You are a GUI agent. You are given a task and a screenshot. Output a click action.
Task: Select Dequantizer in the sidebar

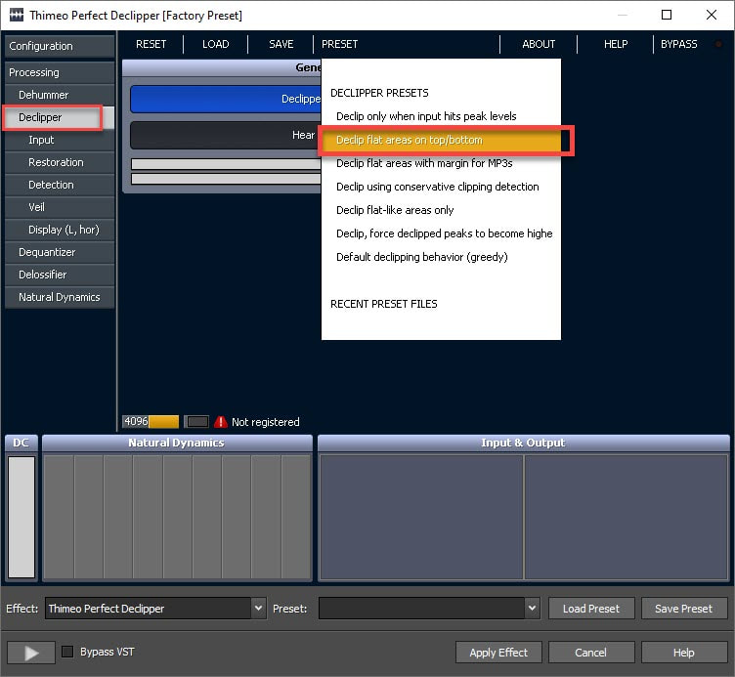(x=60, y=252)
